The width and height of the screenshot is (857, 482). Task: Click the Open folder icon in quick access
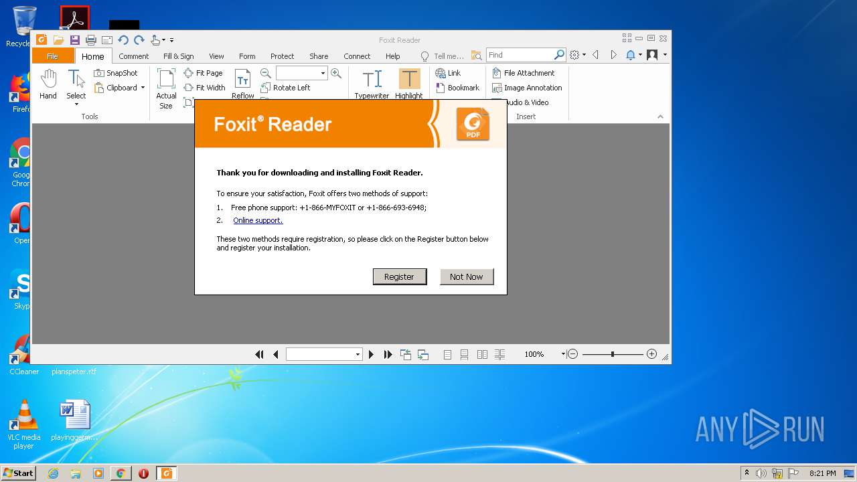[x=58, y=40]
